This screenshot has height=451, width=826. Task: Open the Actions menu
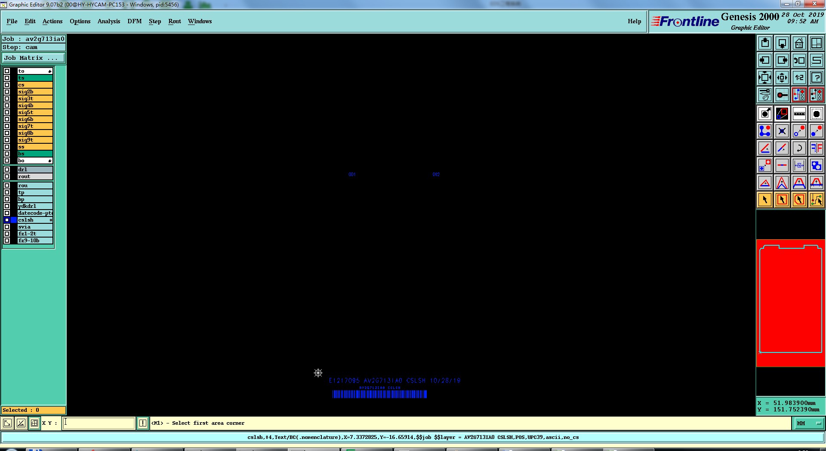(x=52, y=21)
